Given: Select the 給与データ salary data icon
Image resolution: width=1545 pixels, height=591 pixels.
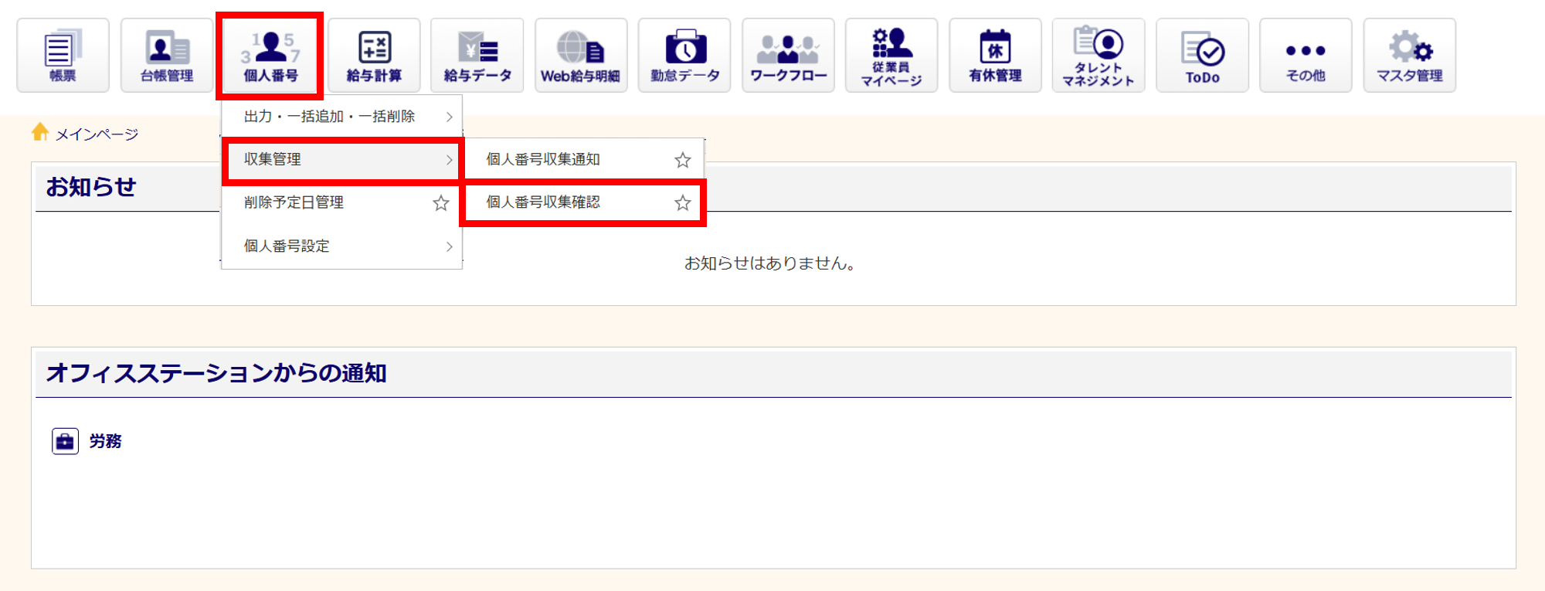Looking at the screenshot, I should (x=477, y=56).
